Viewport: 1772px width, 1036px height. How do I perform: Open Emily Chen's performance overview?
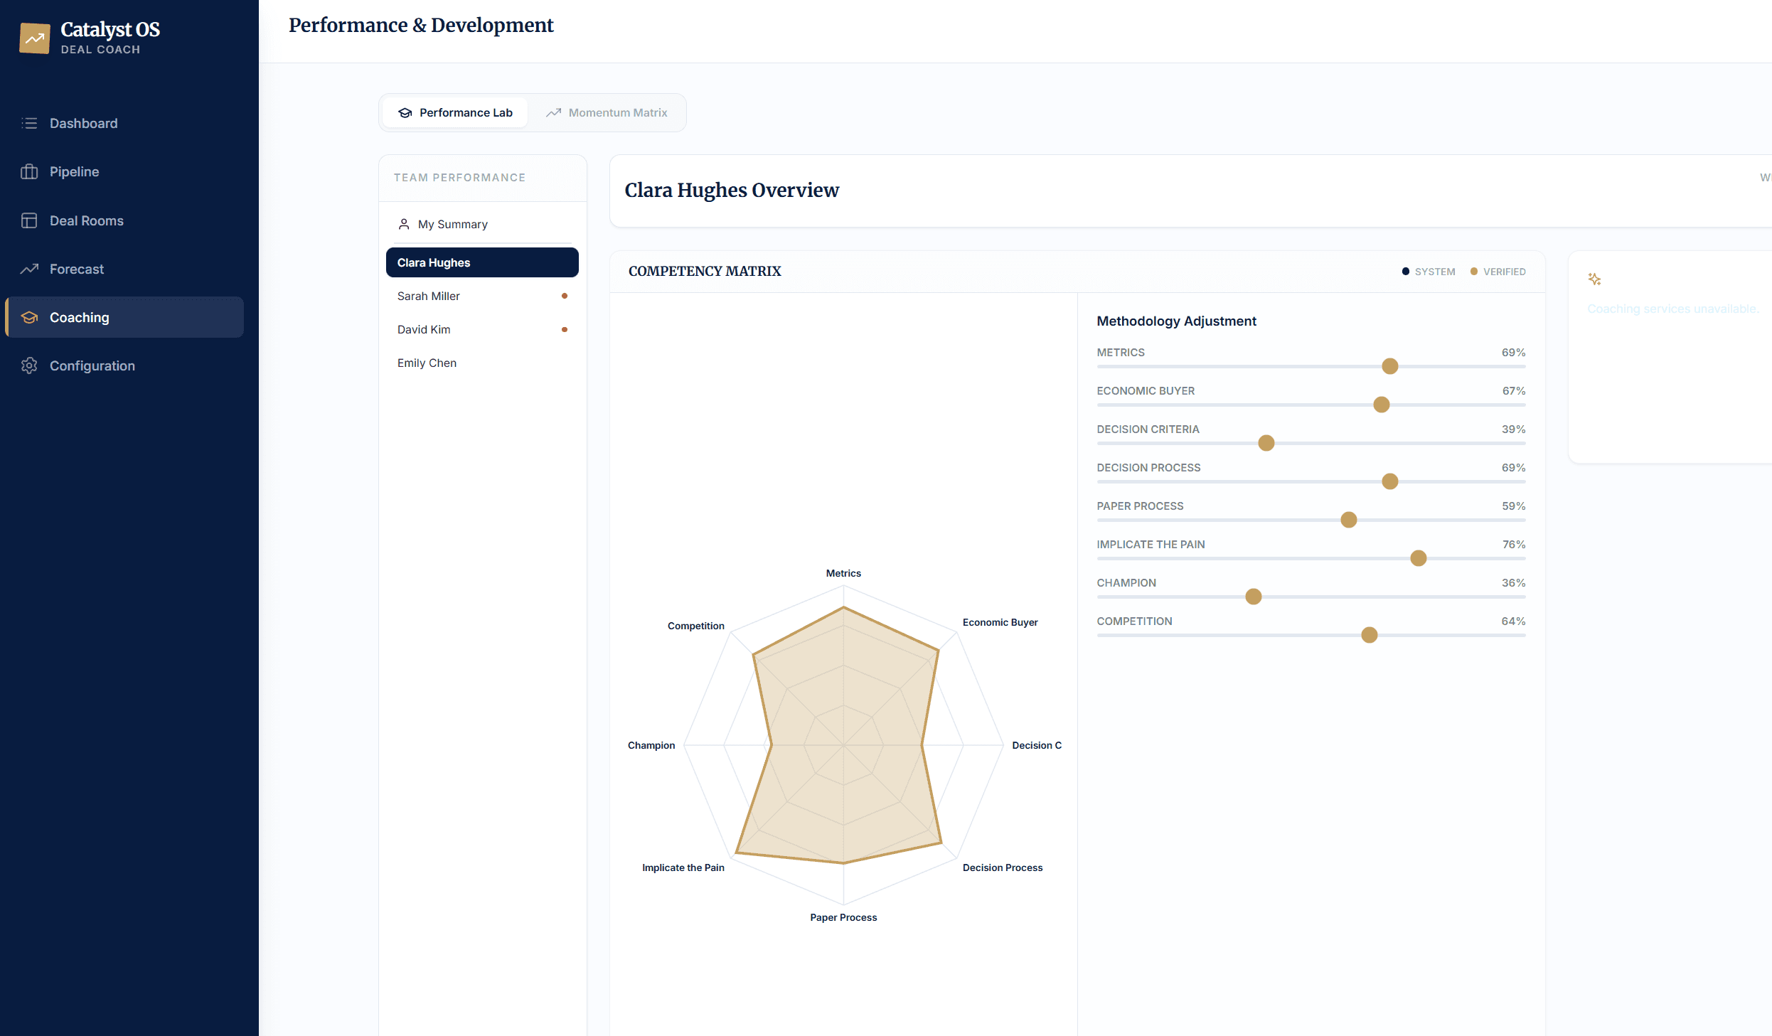[x=427, y=363]
